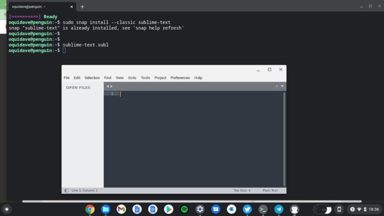Image resolution: width=384 pixels, height=216 pixels.
Task: Click the sublime-text.subl command text
Action: (x=85, y=45)
